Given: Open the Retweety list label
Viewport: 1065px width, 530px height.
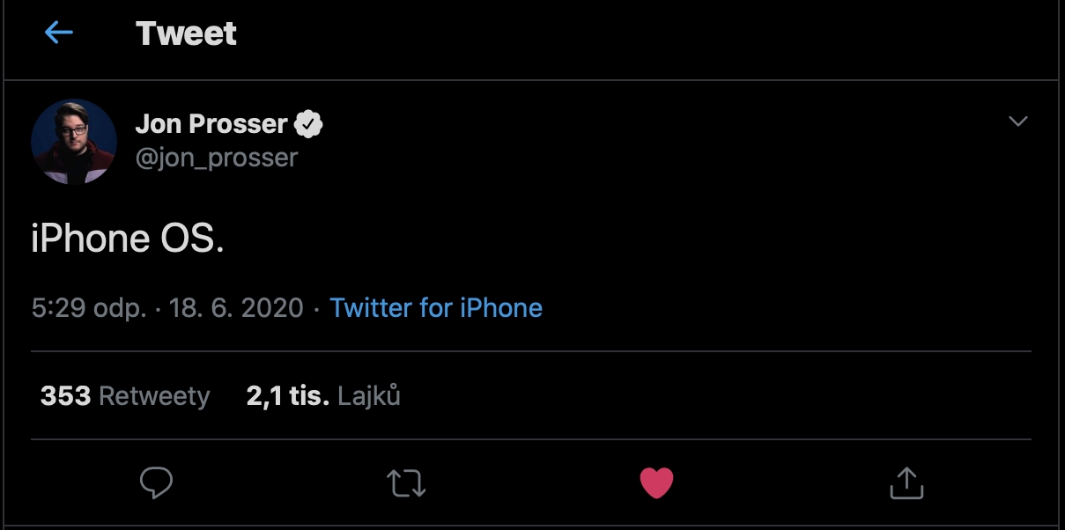Looking at the screenshot, I should coord(154,396).
